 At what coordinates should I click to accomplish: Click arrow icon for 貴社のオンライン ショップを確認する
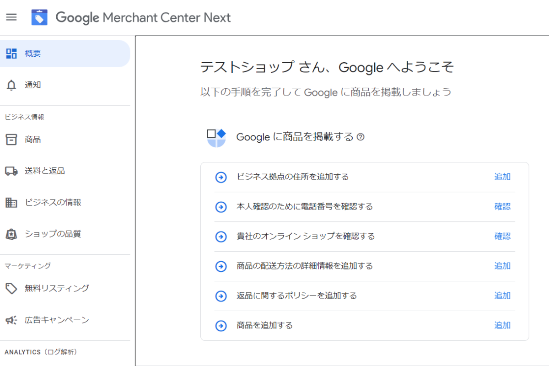(221, 237)
